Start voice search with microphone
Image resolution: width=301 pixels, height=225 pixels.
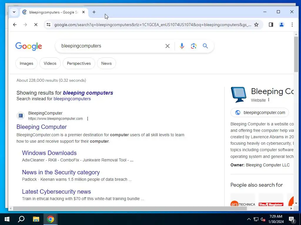point(182,46)
